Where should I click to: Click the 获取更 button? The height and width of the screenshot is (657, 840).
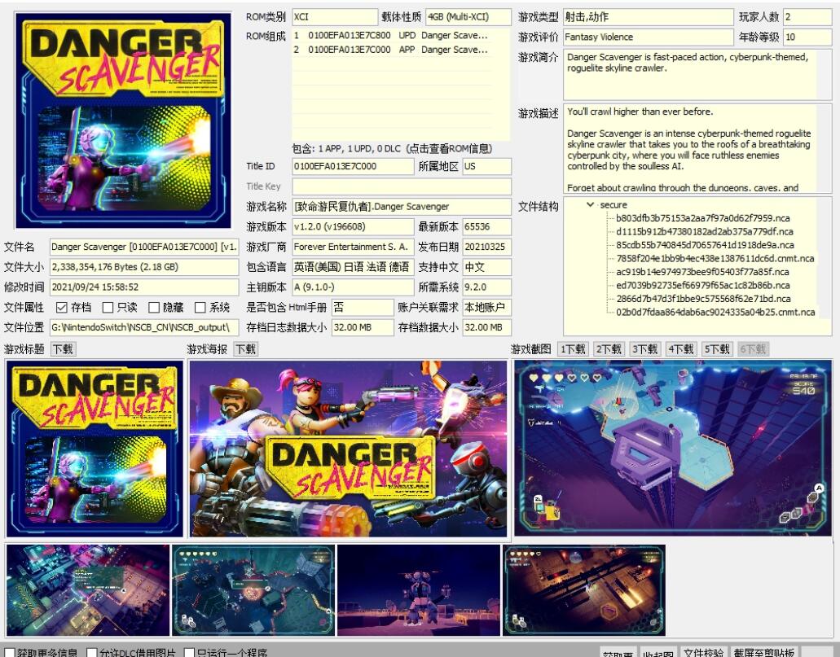click(x=618, y=653)
